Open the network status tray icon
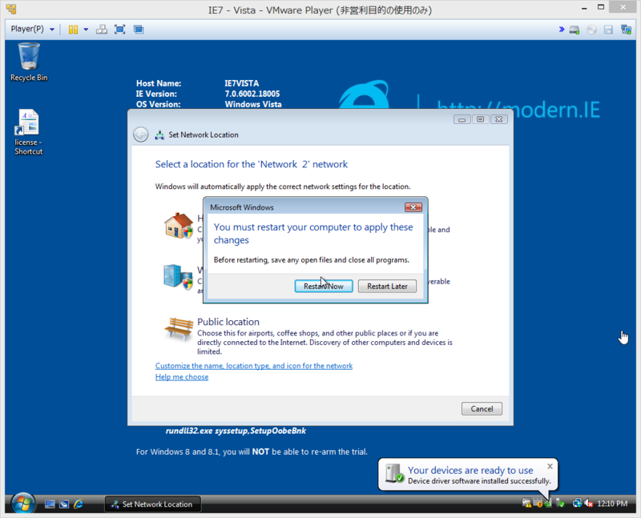Viewport: 641px width, 518px height. point(577,503)
